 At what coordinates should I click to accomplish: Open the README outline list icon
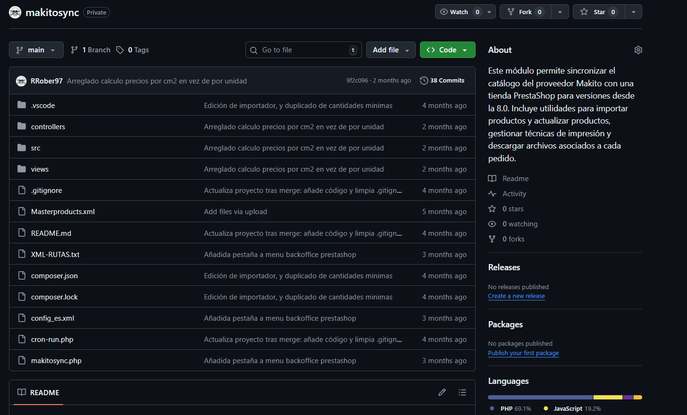pyautogui.click(x=462, y=392)
